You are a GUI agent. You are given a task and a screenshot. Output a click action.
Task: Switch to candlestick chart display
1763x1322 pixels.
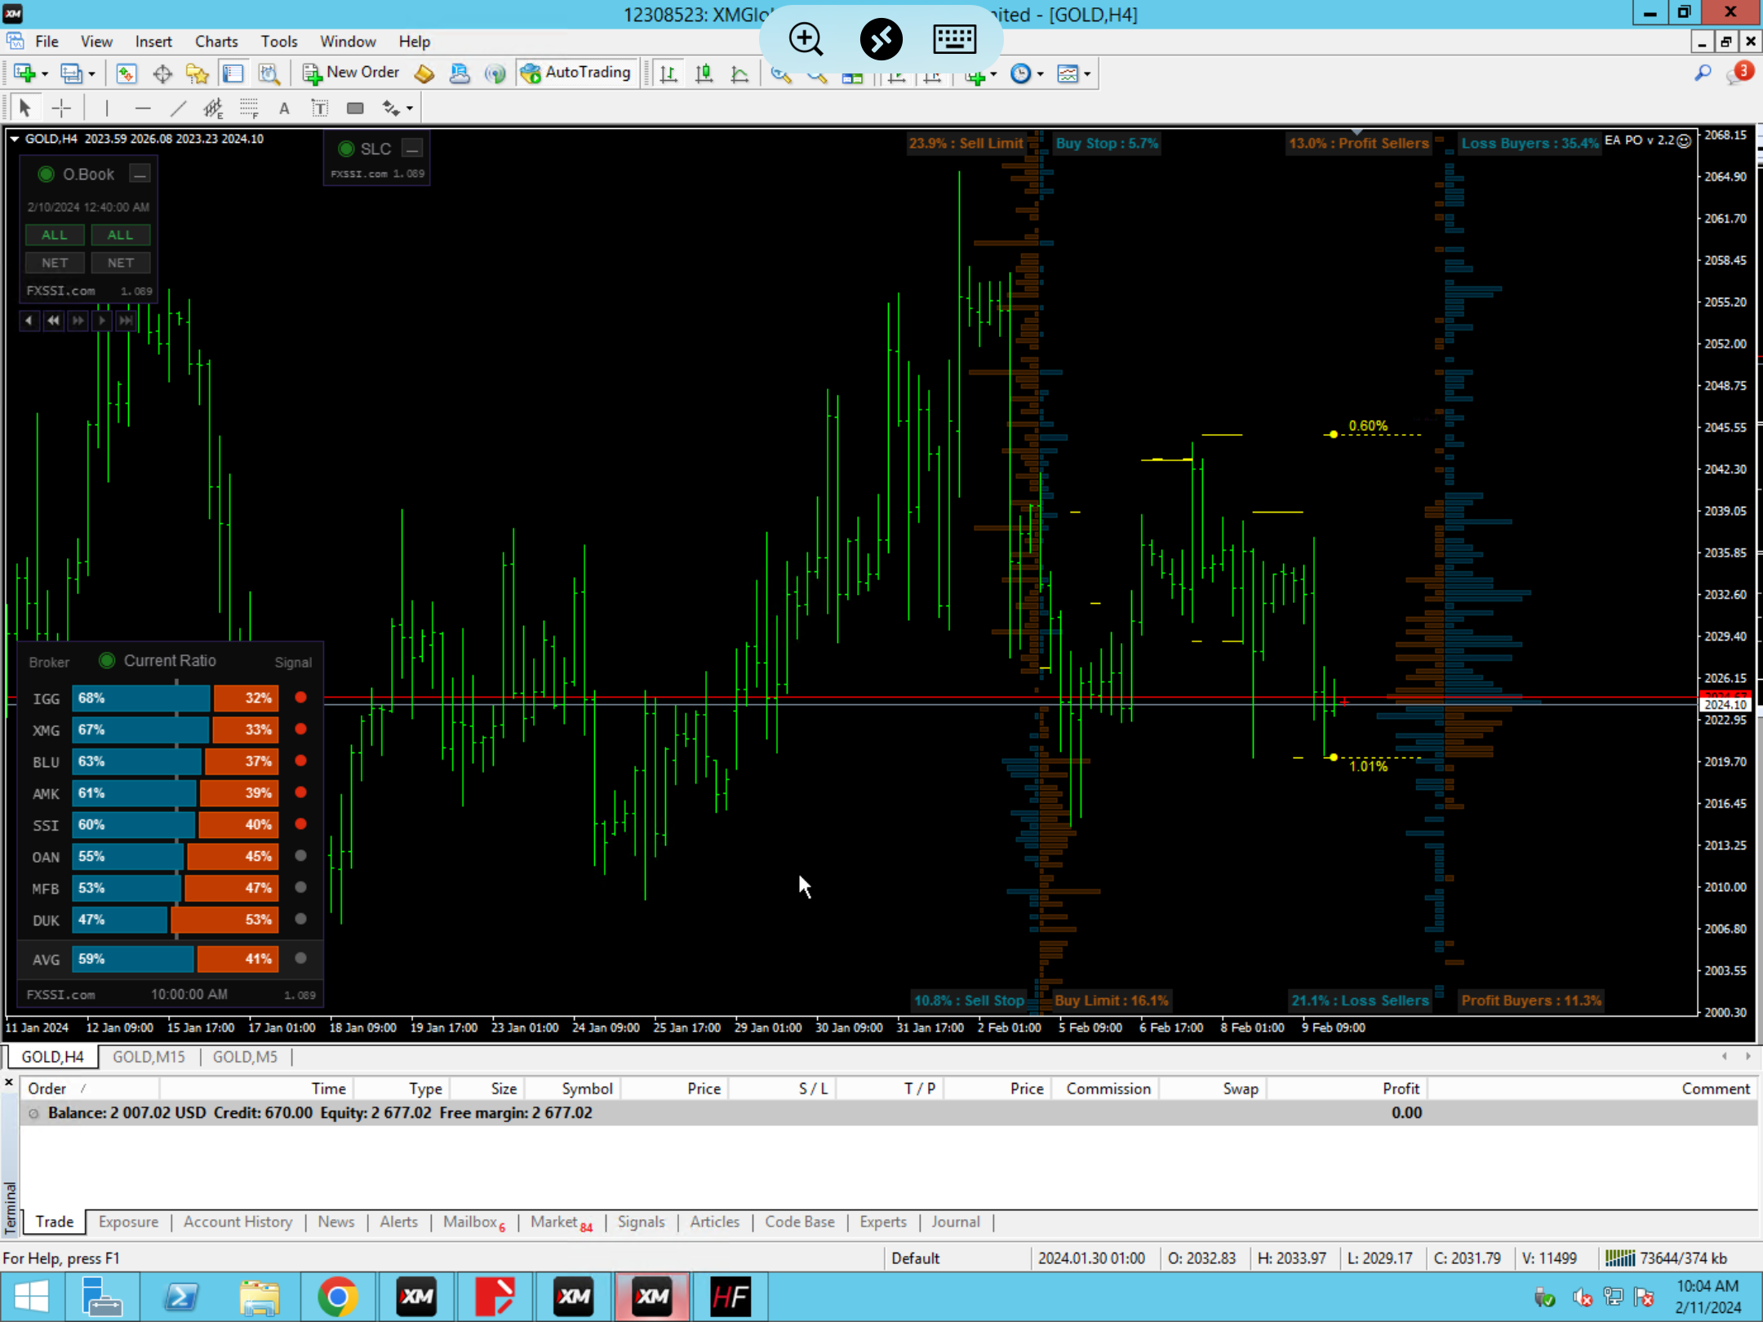point(704,73)
